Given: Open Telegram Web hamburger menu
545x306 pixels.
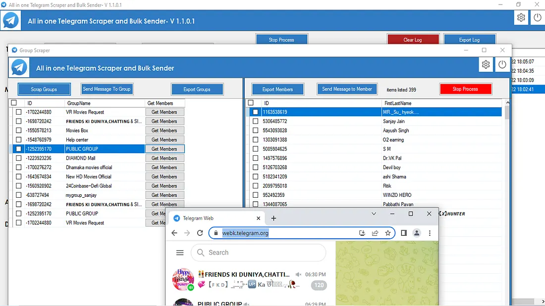Looking at the screenshot, I should tap(180, 253).
